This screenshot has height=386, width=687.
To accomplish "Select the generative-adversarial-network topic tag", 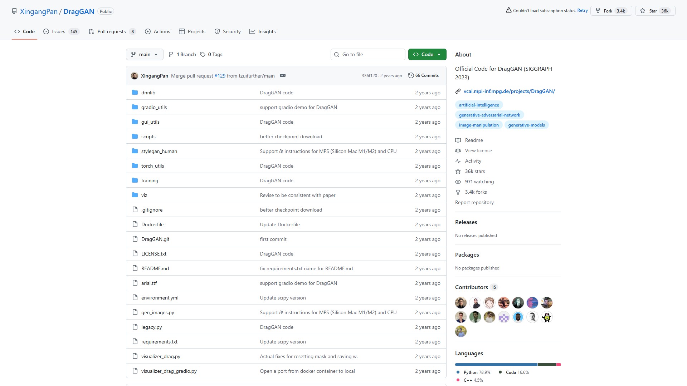I will coord(489,115).
